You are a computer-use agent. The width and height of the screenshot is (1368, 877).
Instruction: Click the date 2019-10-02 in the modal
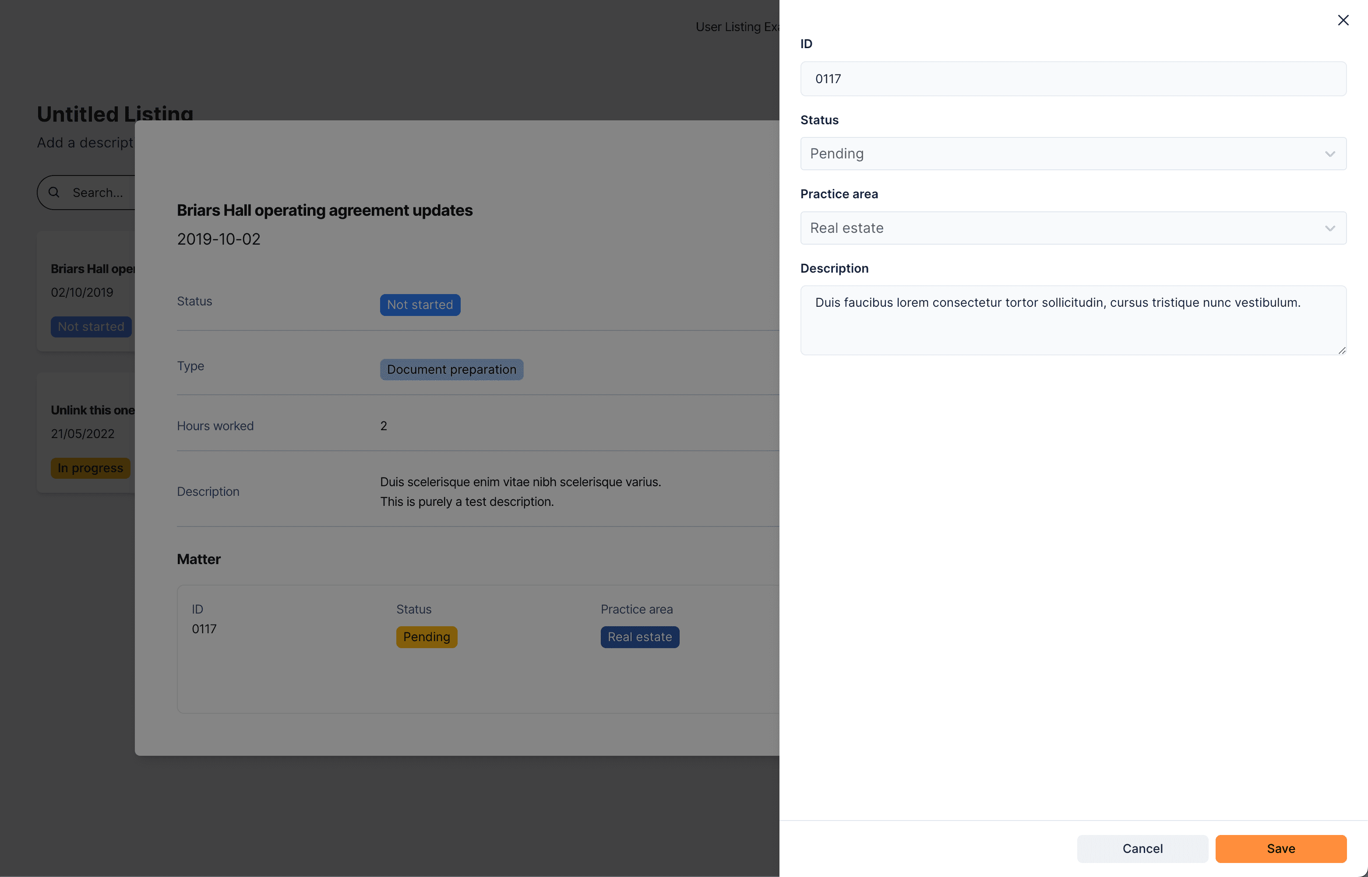pyautogui.click(x=219, y=239)
